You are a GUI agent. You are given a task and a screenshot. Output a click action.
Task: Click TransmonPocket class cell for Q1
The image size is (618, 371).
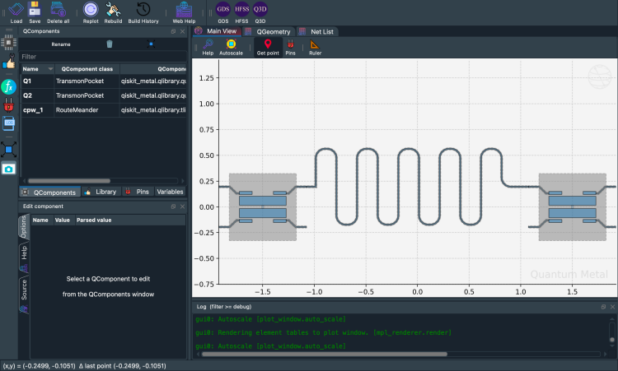tap(87, 81)
